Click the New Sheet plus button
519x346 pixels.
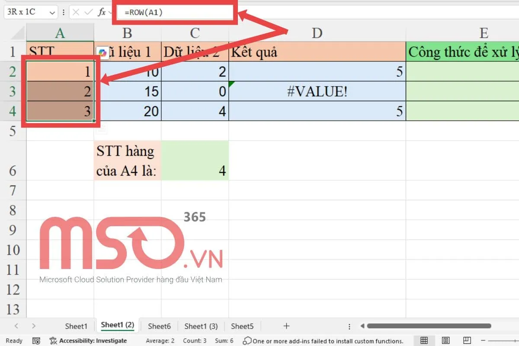pyautogui.click(x=286, y=326)
